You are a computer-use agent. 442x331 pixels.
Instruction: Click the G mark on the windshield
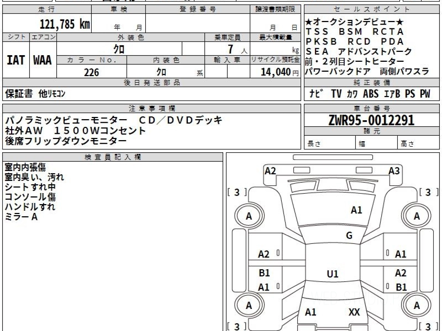tap(349, 236)
